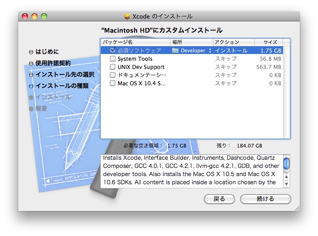Click the description scroll down arrow
318x236 pixels.
(x=286, y=184)
